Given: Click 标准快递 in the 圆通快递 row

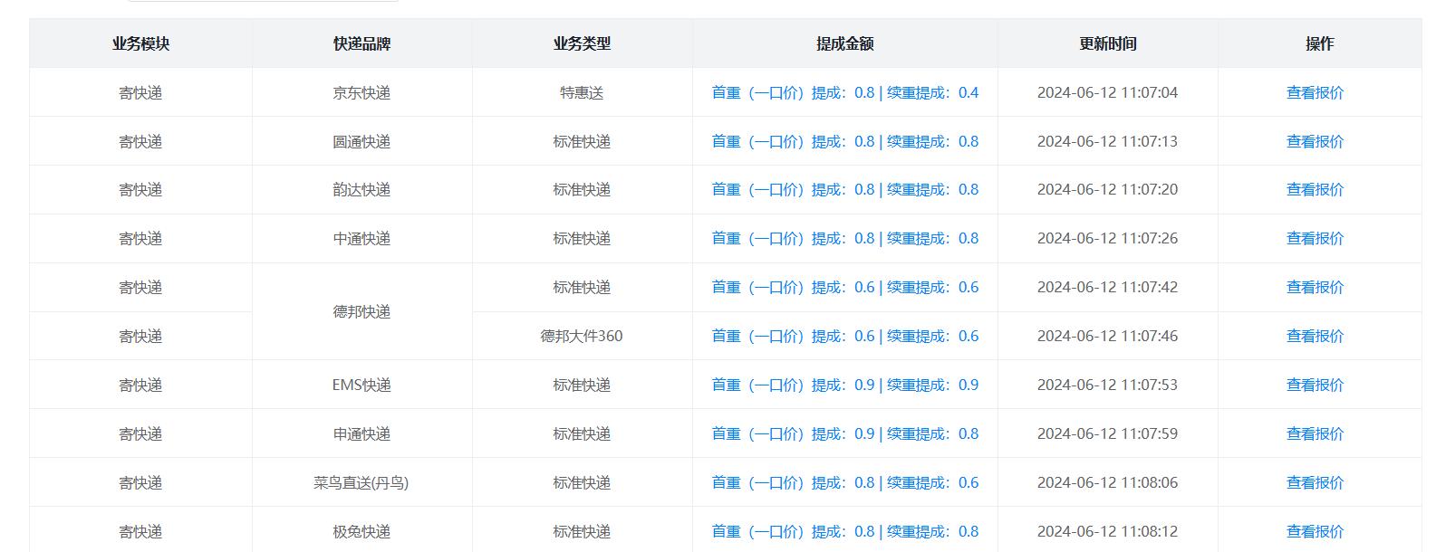Looking at the screenshot, I should coord(582,141).
